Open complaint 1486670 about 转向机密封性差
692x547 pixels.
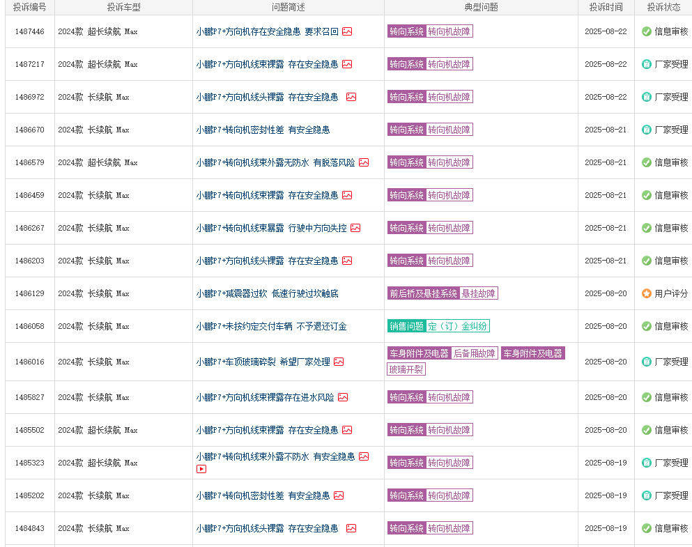(x=263, y=130)
